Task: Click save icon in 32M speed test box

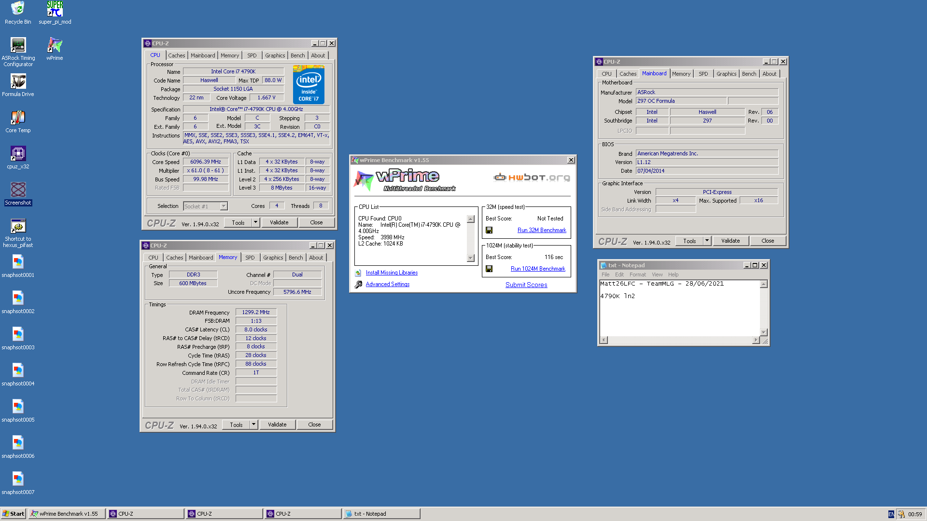Action: click(489, 230)
